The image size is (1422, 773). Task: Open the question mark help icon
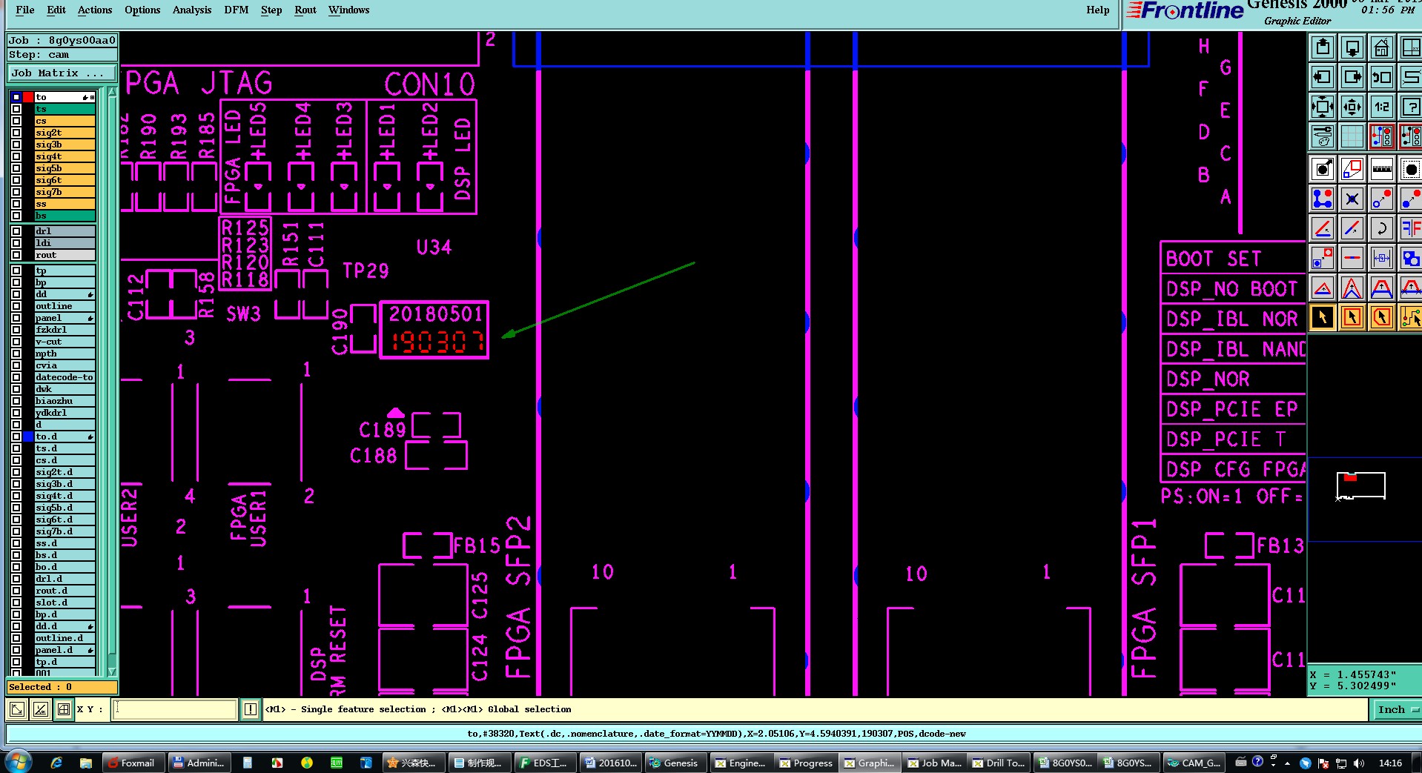[1411, 107]
